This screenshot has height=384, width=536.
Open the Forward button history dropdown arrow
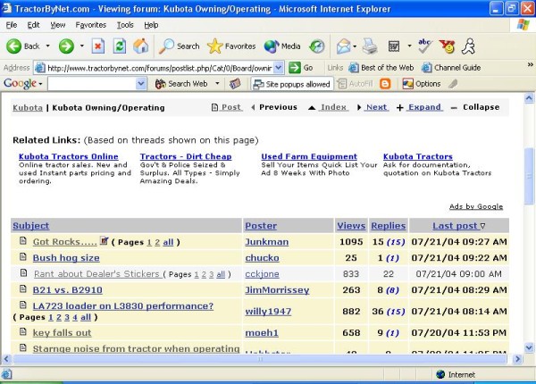[x=82, y=46]
